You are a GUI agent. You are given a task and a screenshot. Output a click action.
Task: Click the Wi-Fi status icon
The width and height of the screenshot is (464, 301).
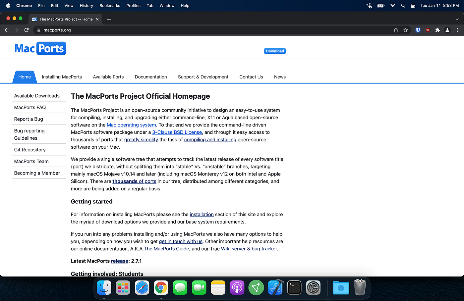[393, 6]
